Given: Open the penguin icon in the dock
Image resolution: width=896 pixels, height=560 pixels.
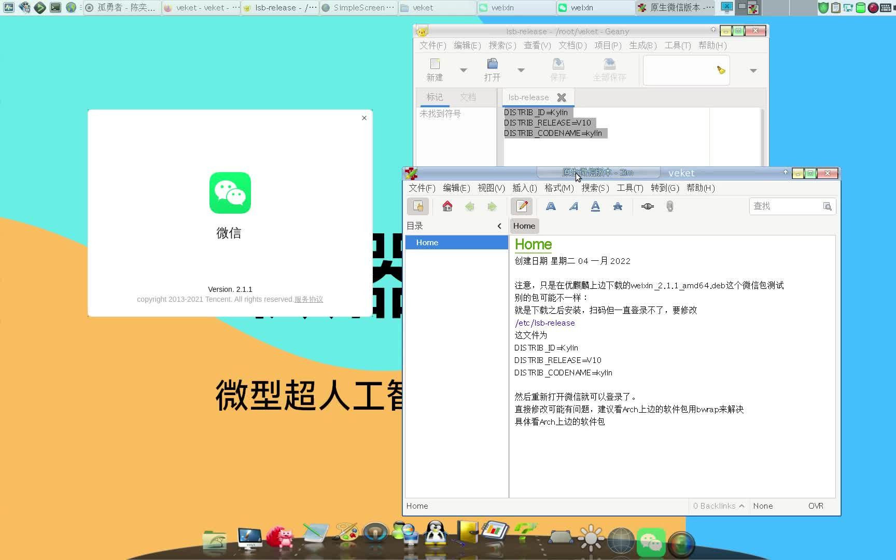Looking at the screenshot, I should pos(436,534).
